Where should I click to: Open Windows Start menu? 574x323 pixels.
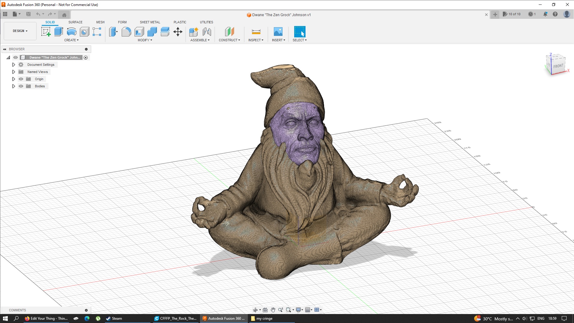click(x=5, y=319)
